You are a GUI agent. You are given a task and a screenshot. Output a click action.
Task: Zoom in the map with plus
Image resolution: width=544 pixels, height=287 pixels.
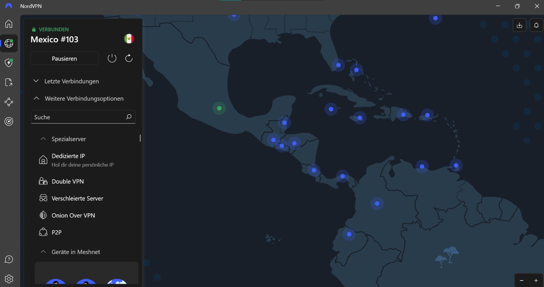[536, 280]
